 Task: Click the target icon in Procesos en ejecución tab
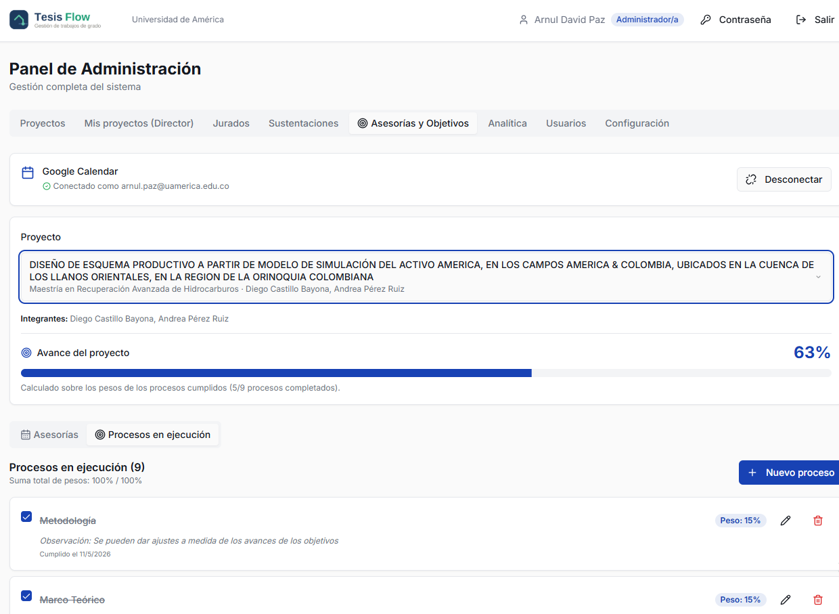pyautogui.click(x=100, y=435)
